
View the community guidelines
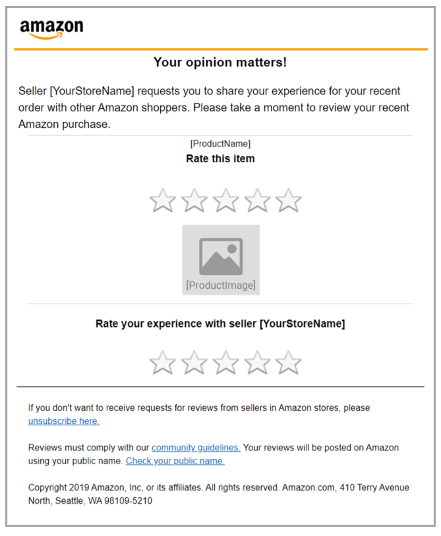click(196, 447)
